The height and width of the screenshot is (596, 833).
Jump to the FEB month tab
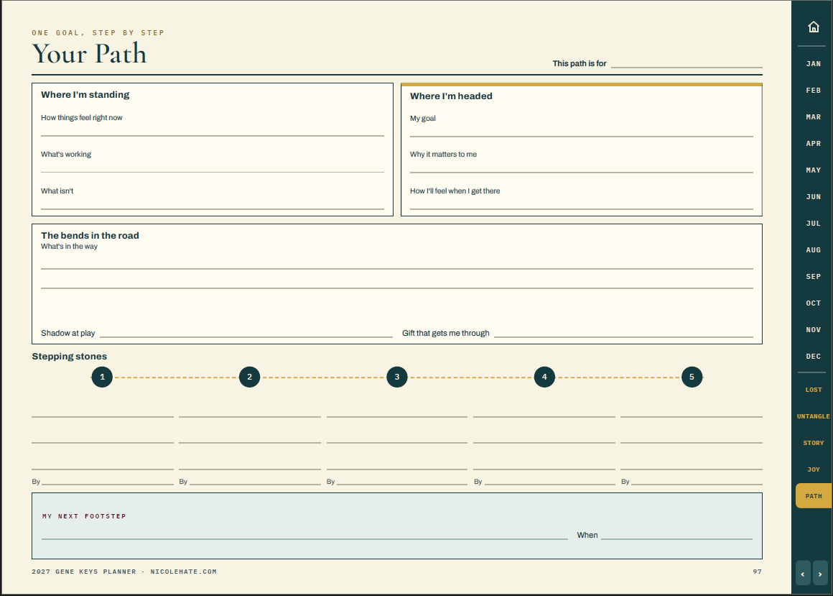coord(814,91)
